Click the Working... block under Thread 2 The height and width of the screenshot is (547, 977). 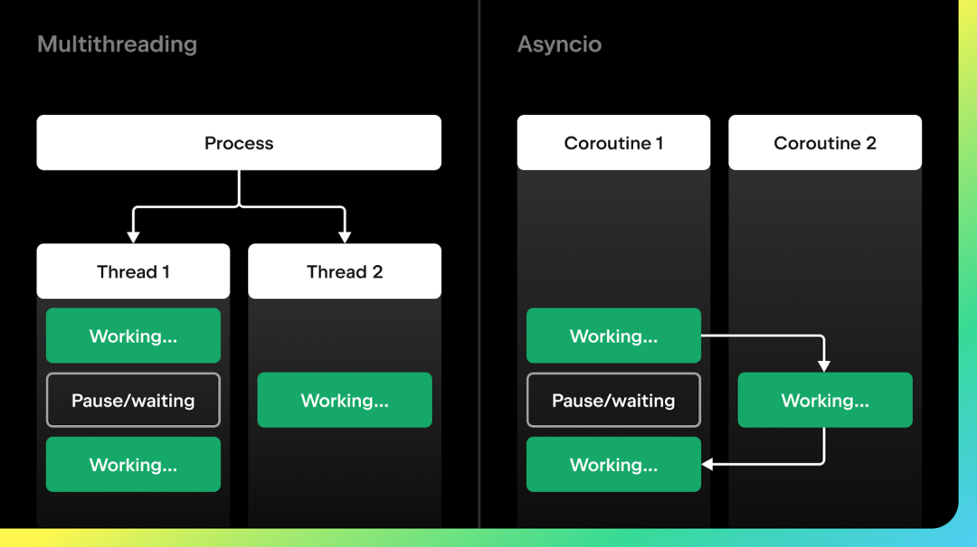345,400
